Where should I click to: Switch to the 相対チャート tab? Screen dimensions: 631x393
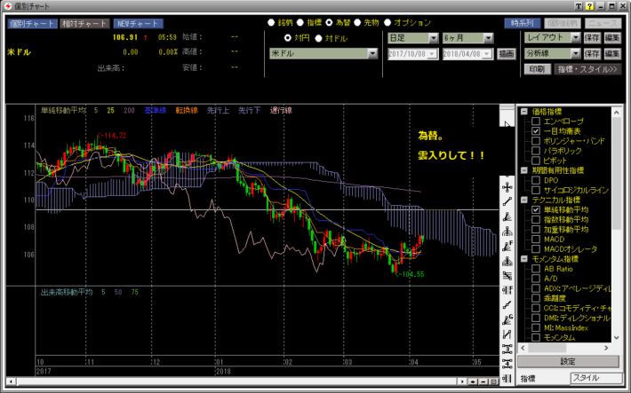pyautogui.click(x=85, y=23)
